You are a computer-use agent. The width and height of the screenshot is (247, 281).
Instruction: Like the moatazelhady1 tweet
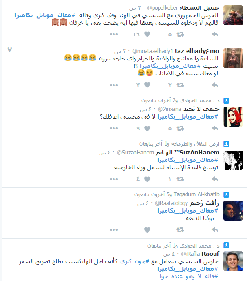(x=147, y=85)
